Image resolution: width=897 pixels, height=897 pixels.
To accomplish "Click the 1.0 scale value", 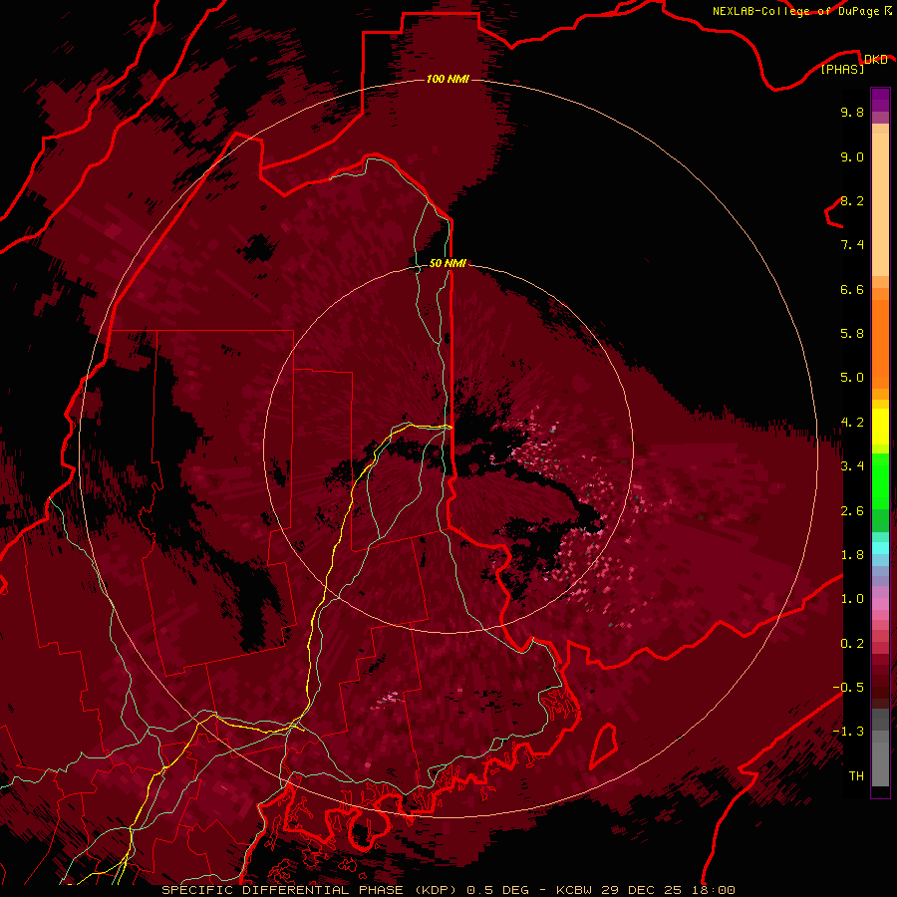I will 852,599.
